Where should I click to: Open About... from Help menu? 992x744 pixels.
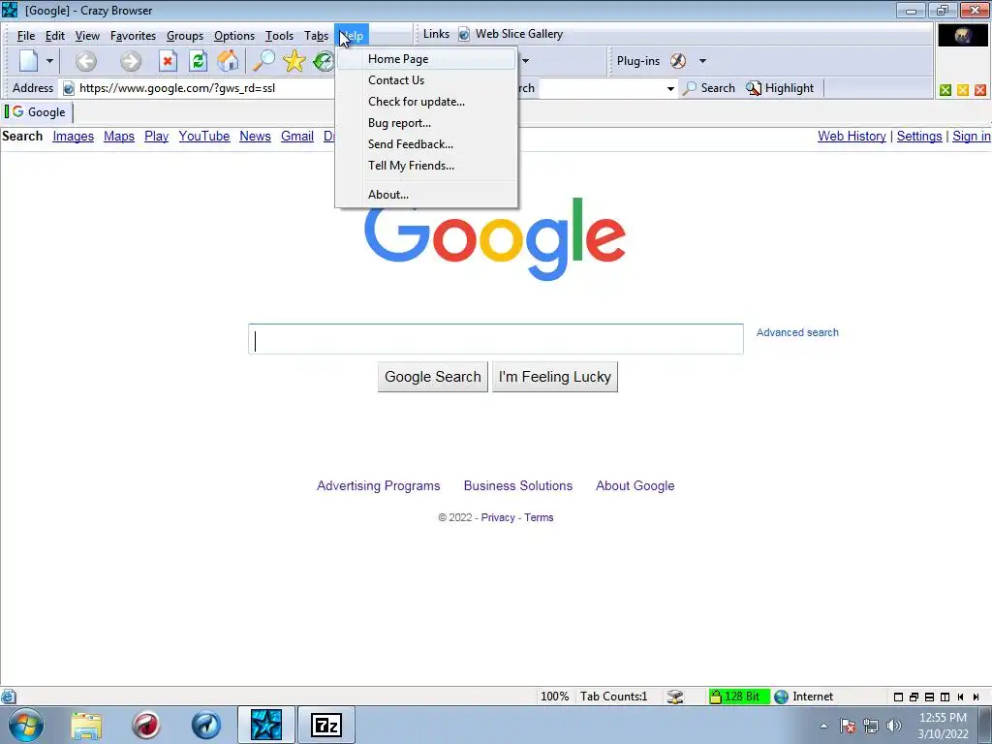point(426,195)
